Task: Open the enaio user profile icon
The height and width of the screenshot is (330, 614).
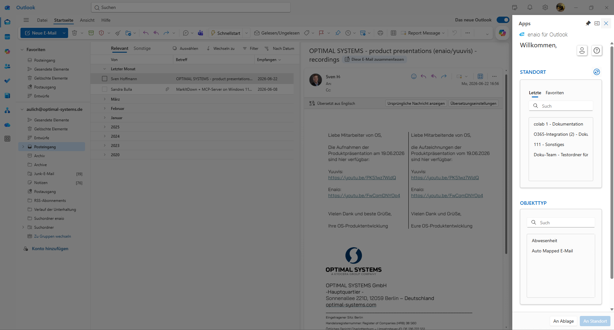Action: (x=582, y=50)
